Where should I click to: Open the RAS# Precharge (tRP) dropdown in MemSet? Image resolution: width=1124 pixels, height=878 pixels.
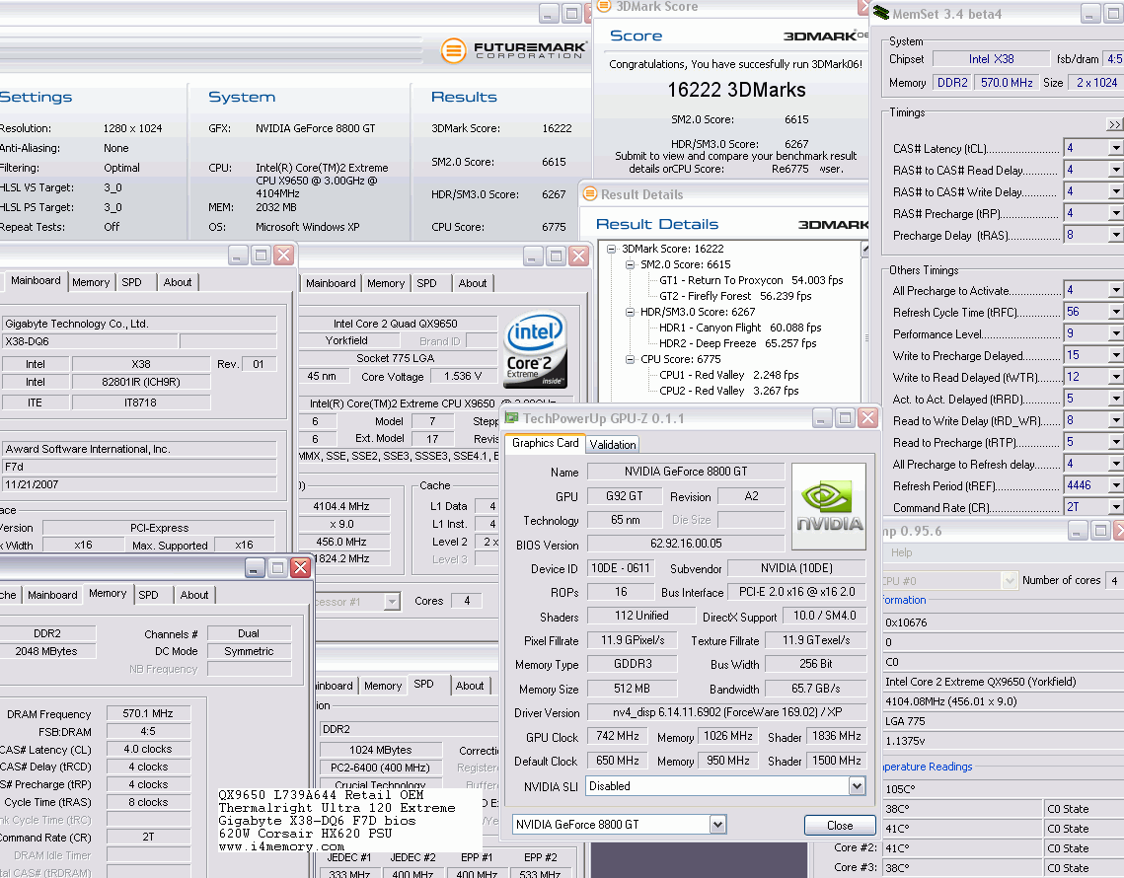(x=1115, y=213)
